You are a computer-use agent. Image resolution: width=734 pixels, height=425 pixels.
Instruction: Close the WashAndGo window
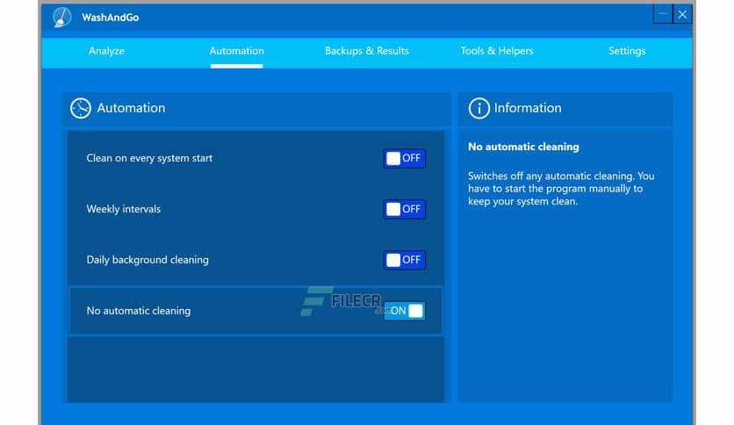point(682,15)
